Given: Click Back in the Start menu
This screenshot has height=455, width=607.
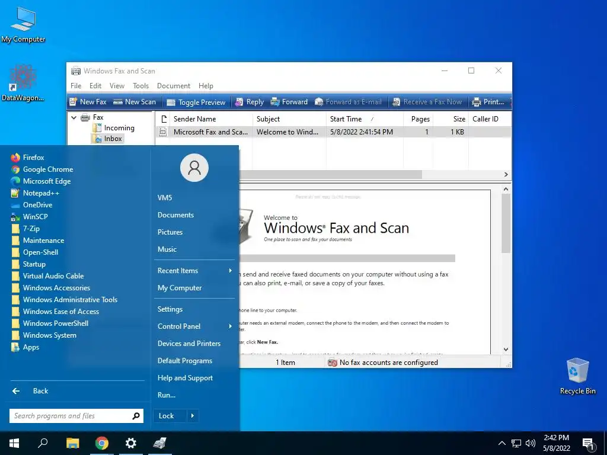Looking at the screenshot, I should (30, 391).
